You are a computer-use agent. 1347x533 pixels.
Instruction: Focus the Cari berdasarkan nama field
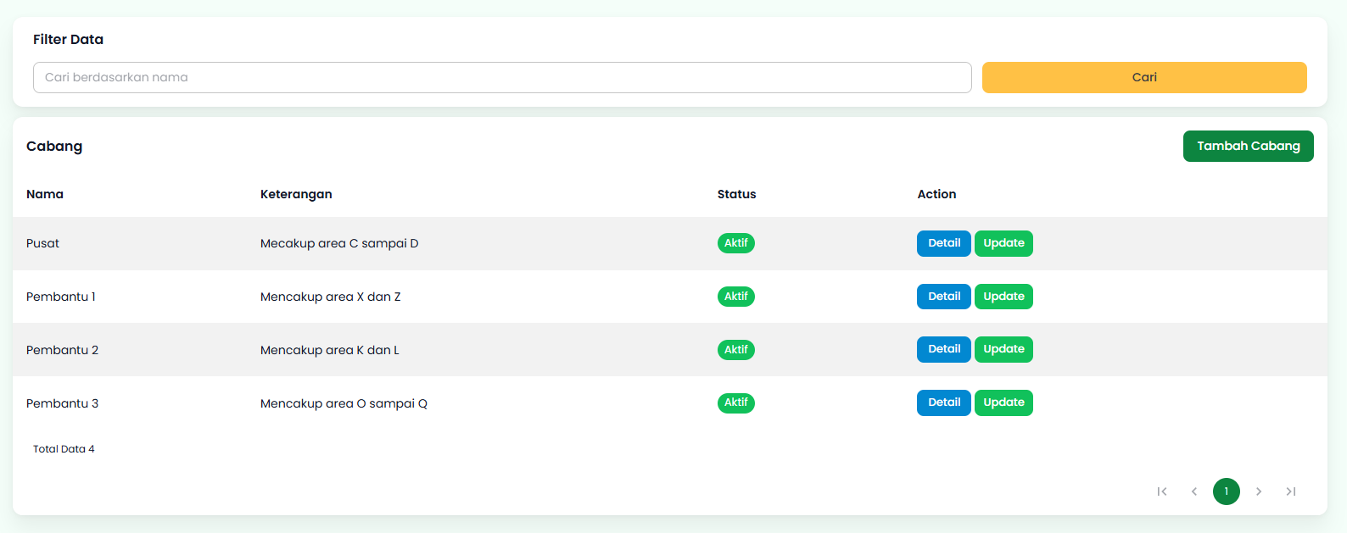click(x=501, y=77)
